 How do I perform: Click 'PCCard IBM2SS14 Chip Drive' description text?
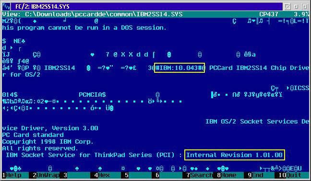click(259, 68)
